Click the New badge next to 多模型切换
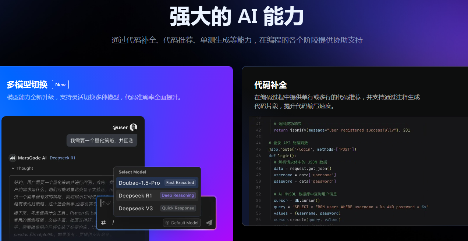 [x=60, y=84]
